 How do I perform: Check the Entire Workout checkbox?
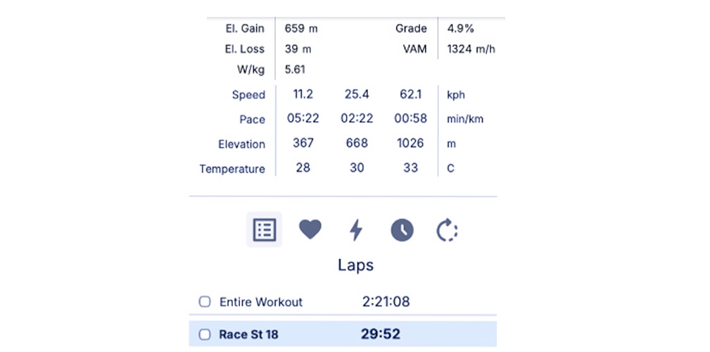[x=205, y=302]
